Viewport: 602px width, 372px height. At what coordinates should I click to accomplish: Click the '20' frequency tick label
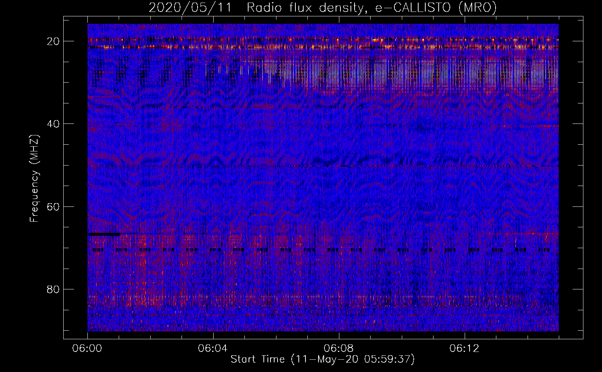coord(54,41)
